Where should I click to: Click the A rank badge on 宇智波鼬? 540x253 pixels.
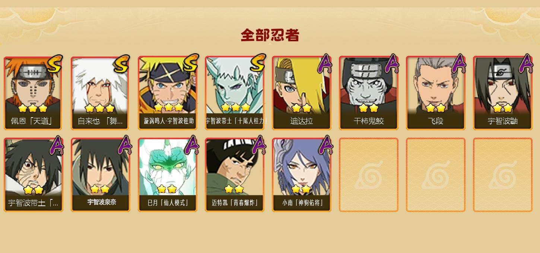[525, 64]
